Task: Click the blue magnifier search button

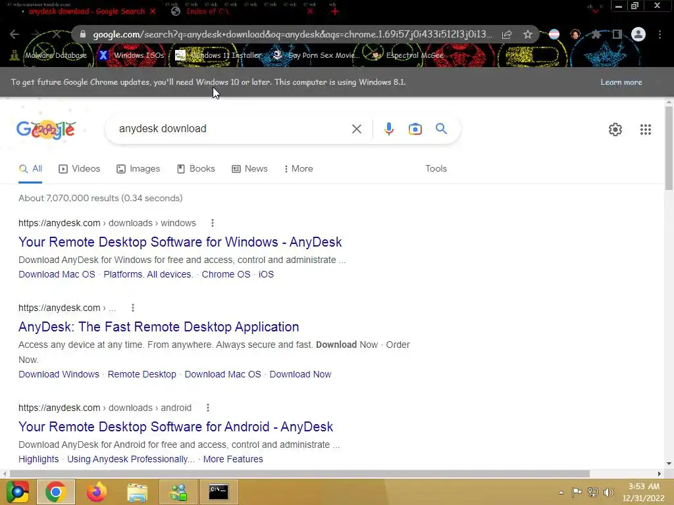Action: coord(441,128)
